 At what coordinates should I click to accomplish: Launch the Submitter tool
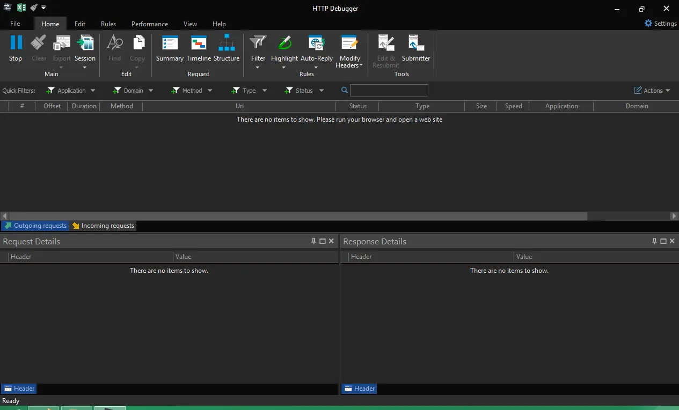click(416, 48)
